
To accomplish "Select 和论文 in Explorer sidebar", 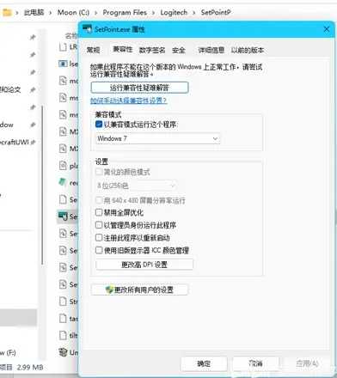I will (10, 89).
